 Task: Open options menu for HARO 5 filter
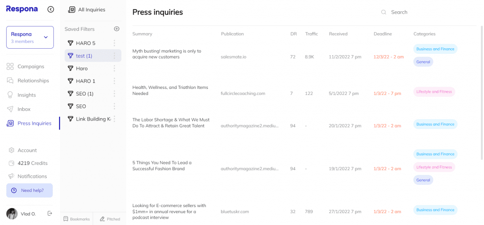114,43
